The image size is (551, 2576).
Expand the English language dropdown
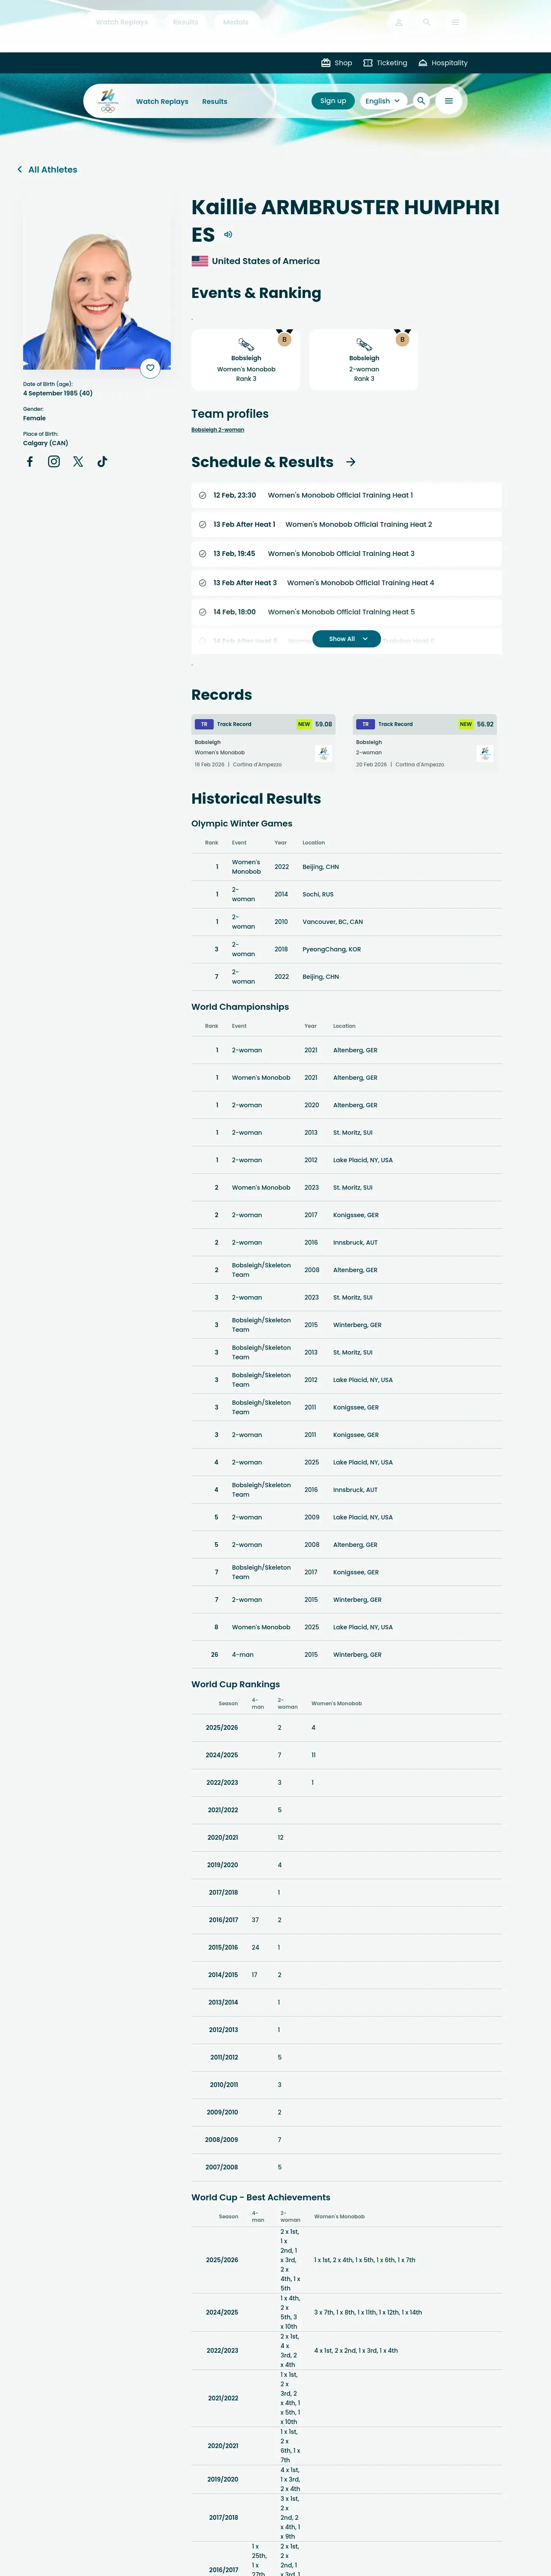point(383,101)
